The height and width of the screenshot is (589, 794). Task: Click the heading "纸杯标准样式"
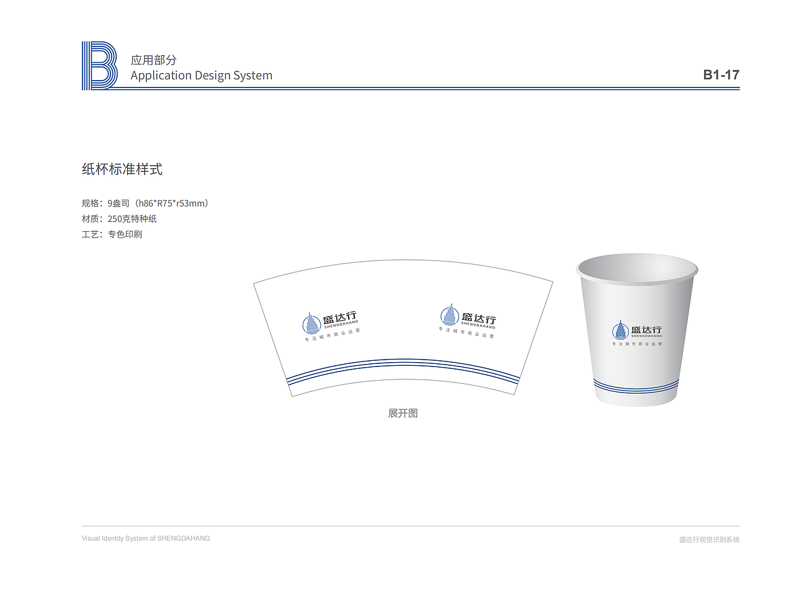pos(122,169)
